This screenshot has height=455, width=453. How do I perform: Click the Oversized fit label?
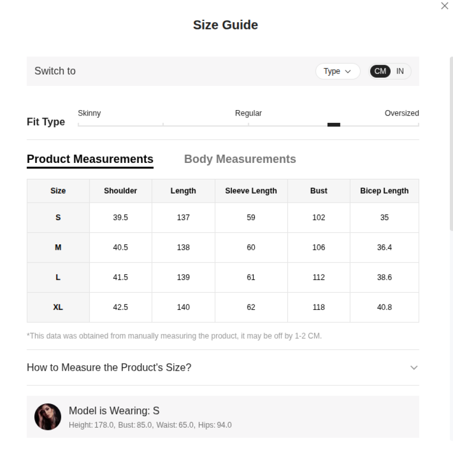(402, 113)
